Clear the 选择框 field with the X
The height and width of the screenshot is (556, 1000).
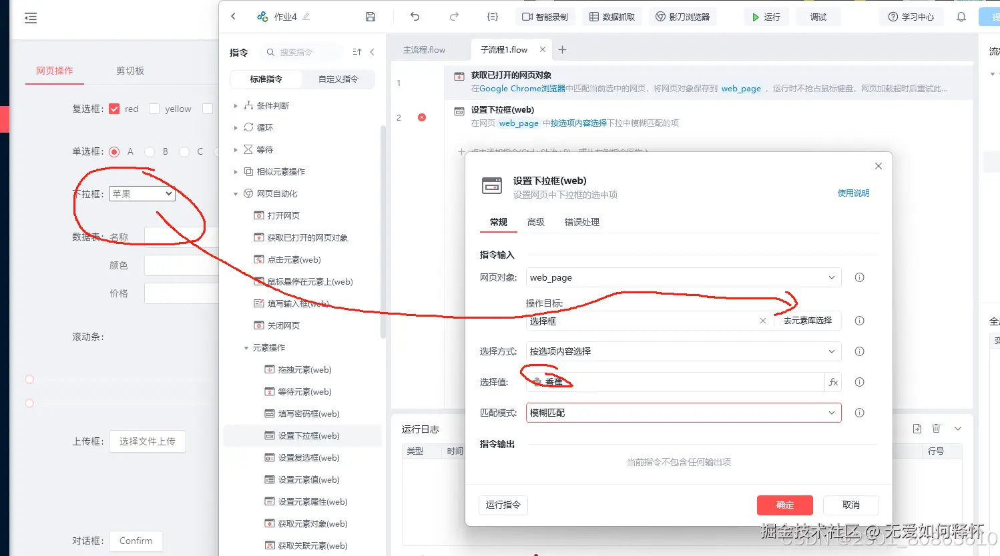(x=762, y=320)
